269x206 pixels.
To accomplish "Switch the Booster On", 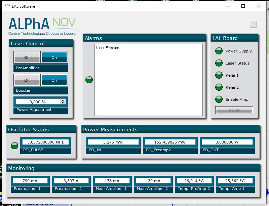I will (54, 80).
